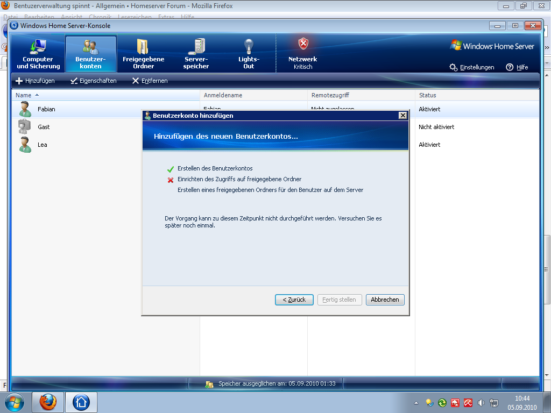Select the Lea name text
551x413 pixels.
click(42, 145)
